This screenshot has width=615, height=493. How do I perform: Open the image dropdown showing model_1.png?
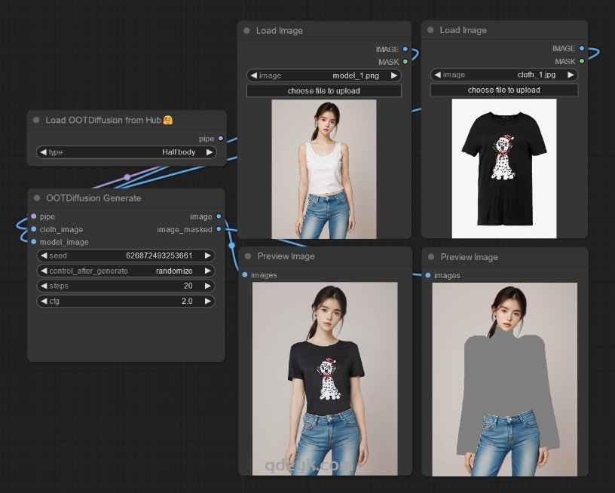tap(323, 75)
